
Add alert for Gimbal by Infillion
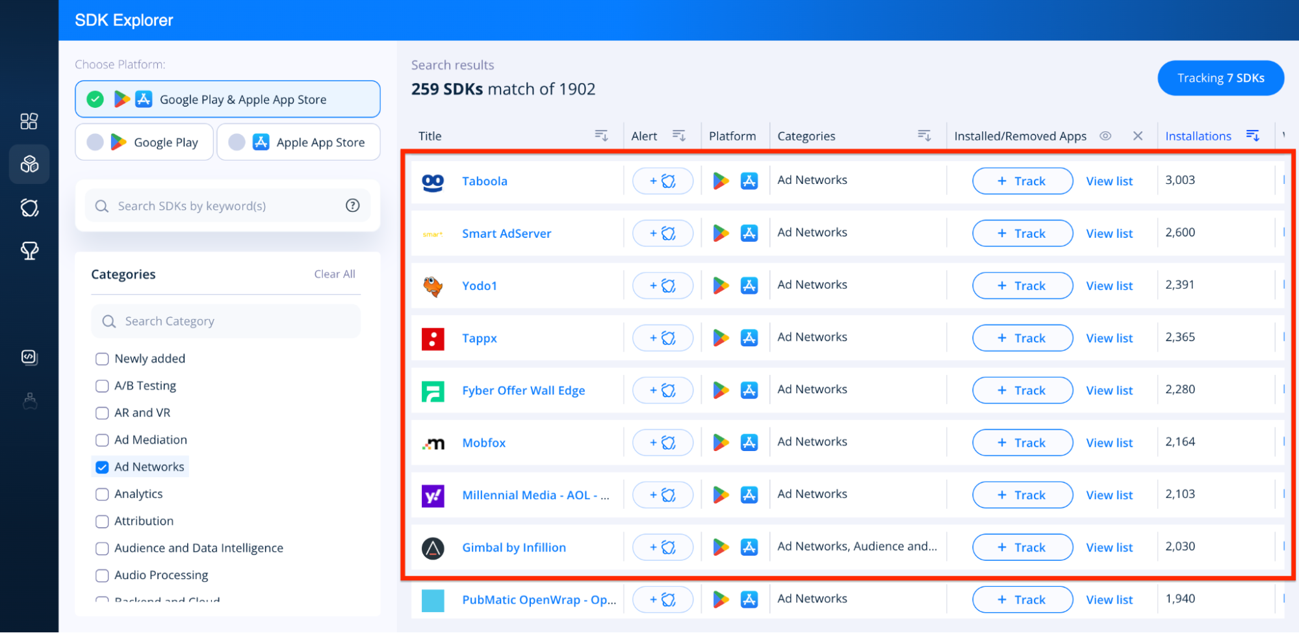click(663, 547)
